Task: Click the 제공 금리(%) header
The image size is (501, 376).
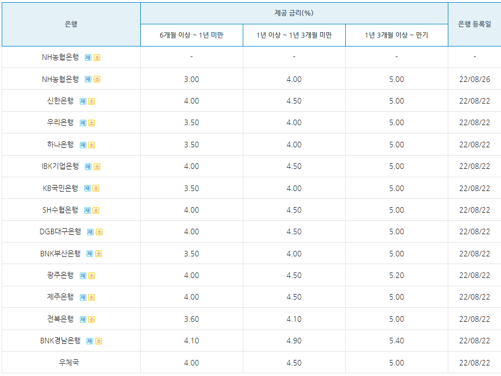Action: coord(294,13)
